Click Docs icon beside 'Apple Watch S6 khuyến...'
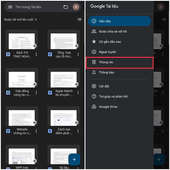Image resolution: width=170 pixels, height=170 pixels. tap(50, 93)
